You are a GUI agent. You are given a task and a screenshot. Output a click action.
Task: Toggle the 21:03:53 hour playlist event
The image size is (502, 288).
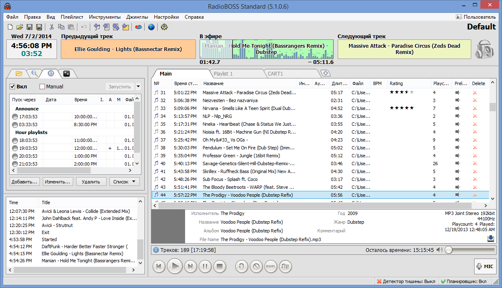(x=15, y=164)
